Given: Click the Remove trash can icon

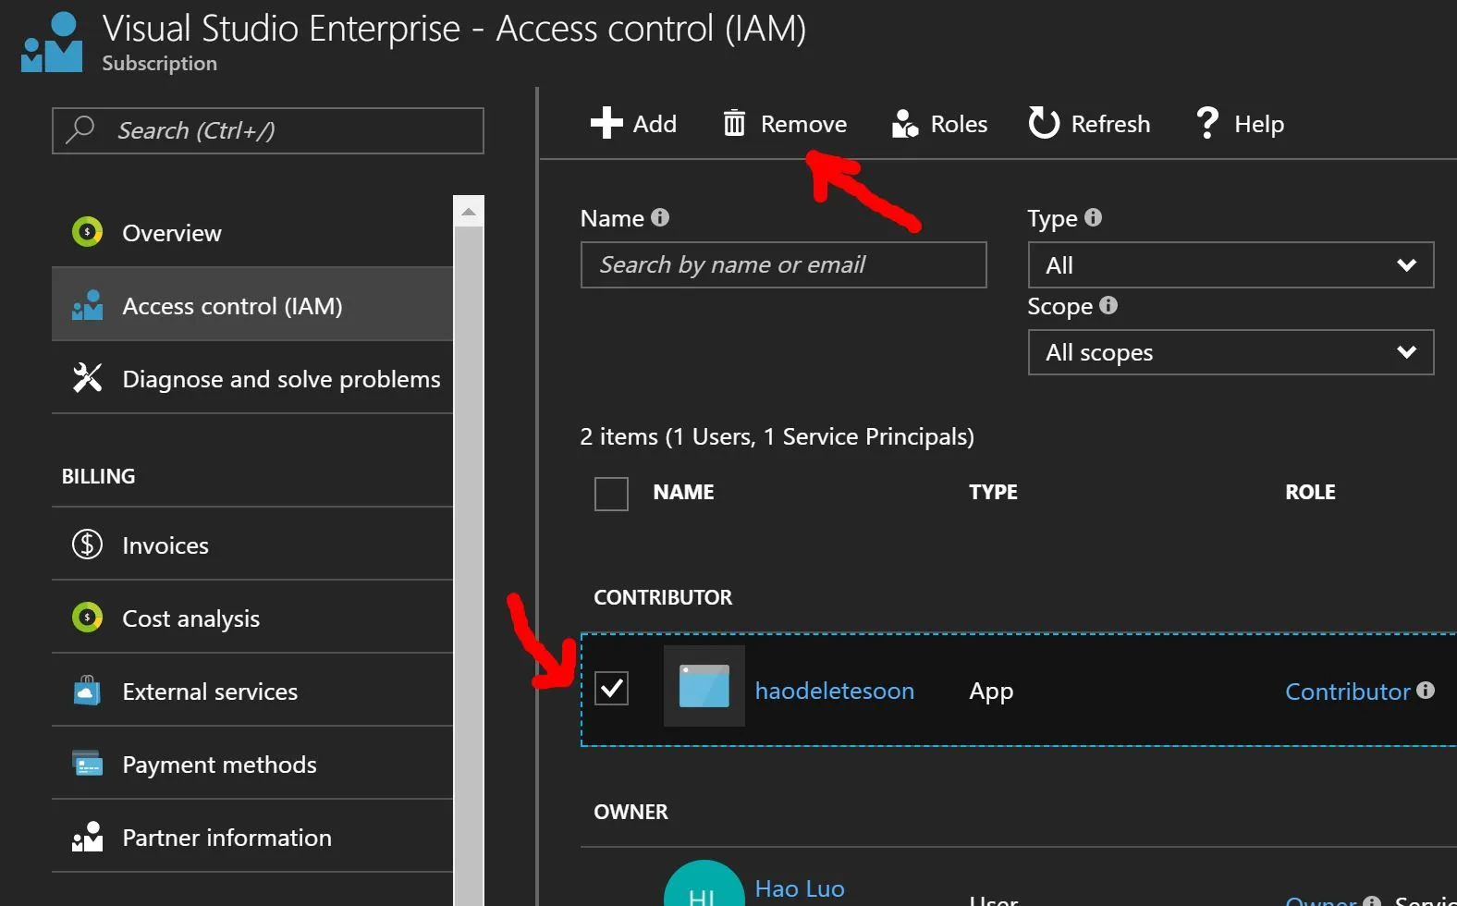Looking at the screenshot, I should click(x=734, y=123).
